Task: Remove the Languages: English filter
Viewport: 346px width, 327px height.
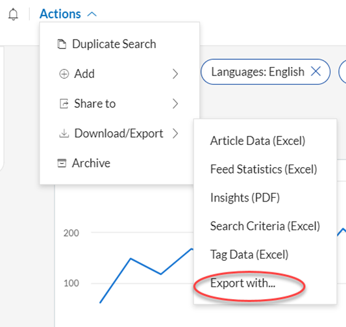Action: pyautogui.click(x=315, y=72)
